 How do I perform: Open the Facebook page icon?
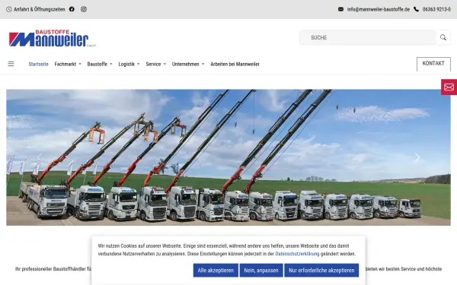pos(72,9)
